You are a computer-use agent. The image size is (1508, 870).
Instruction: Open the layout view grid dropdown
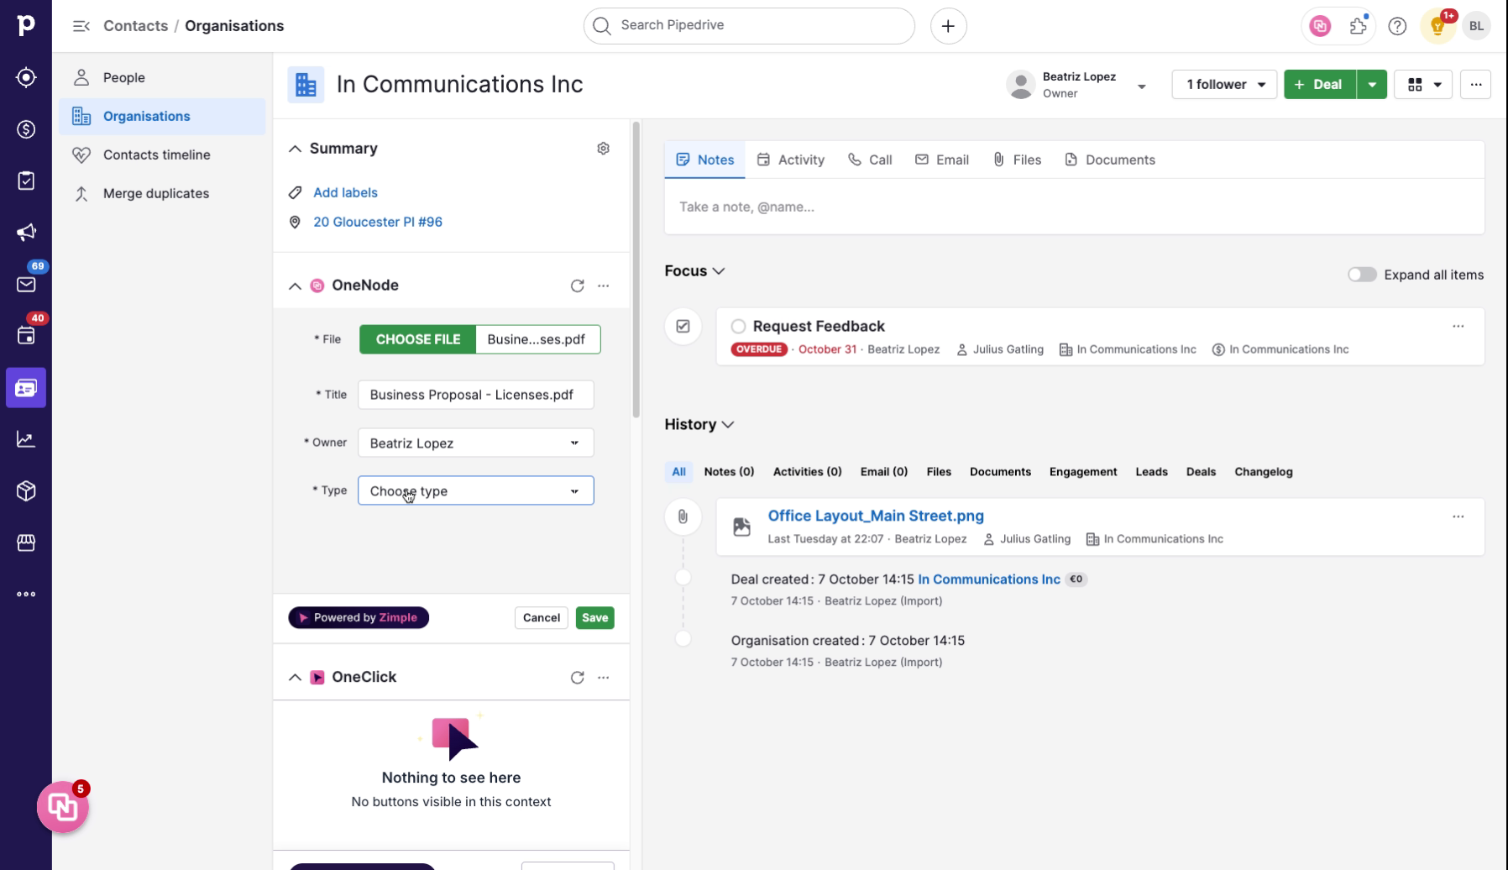(1423, 84)
